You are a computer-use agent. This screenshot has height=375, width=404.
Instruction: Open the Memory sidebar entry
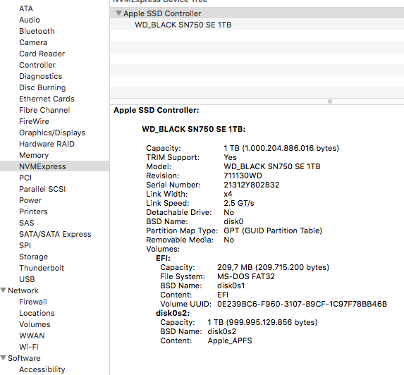tap(34, 155)
